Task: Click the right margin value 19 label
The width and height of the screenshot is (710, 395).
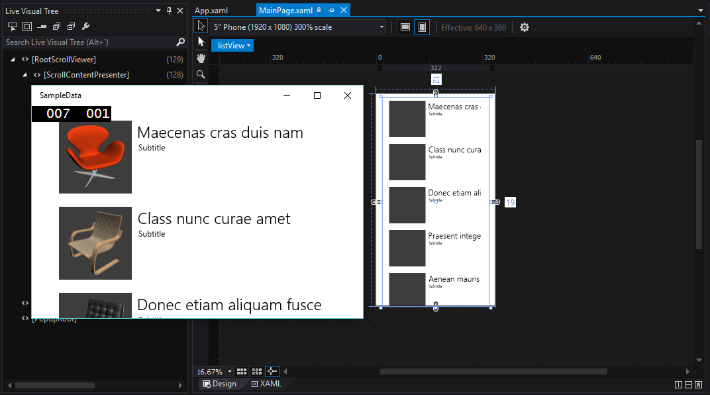Action: coord(510,202)
